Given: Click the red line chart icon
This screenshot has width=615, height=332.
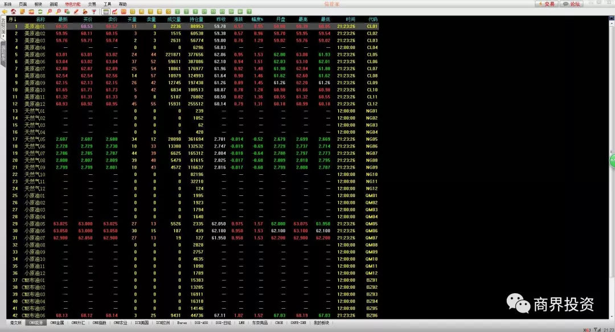Looking at the screenshot, I should pyautogui.click(x=114, y=11).
